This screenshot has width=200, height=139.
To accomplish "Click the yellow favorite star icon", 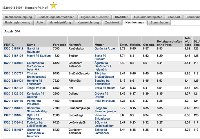I will tap(53, 5).
